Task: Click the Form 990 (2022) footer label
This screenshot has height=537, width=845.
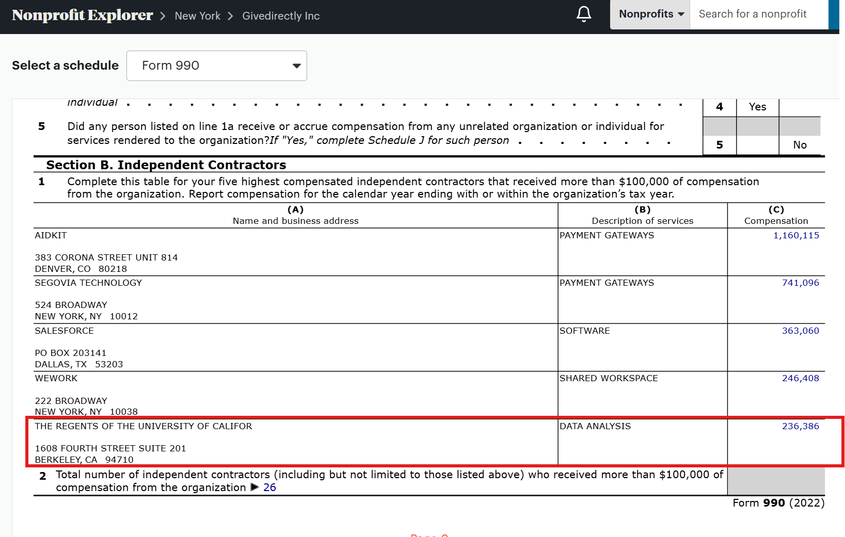Action: point(778,503)
